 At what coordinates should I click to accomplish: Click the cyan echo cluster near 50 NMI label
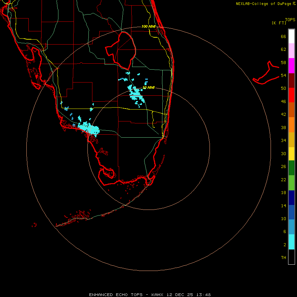(x=136, y=96)
